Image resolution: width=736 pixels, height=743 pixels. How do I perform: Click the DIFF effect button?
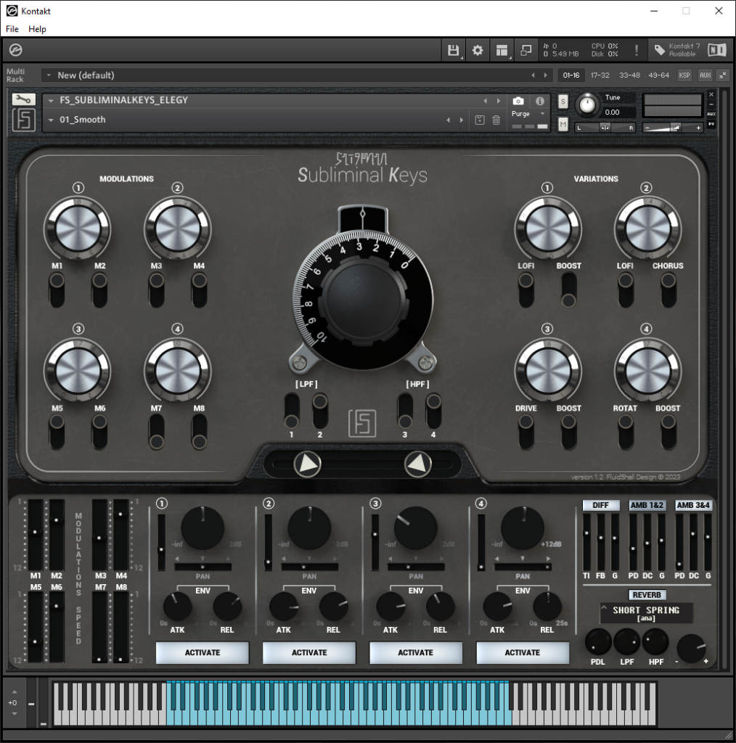(600, 505)
